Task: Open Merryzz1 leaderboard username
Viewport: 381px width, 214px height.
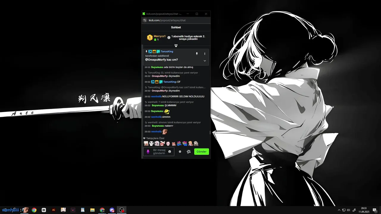Action: pyautogui.click(x=160, y=36)
